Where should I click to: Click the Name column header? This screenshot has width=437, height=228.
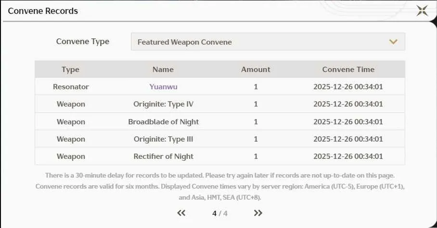(163, 70)
